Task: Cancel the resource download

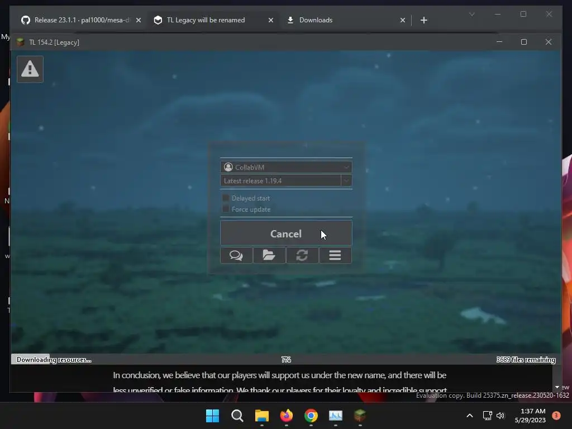Action: click(286, 233)
